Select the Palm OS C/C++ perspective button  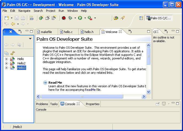tap(159, 18)
